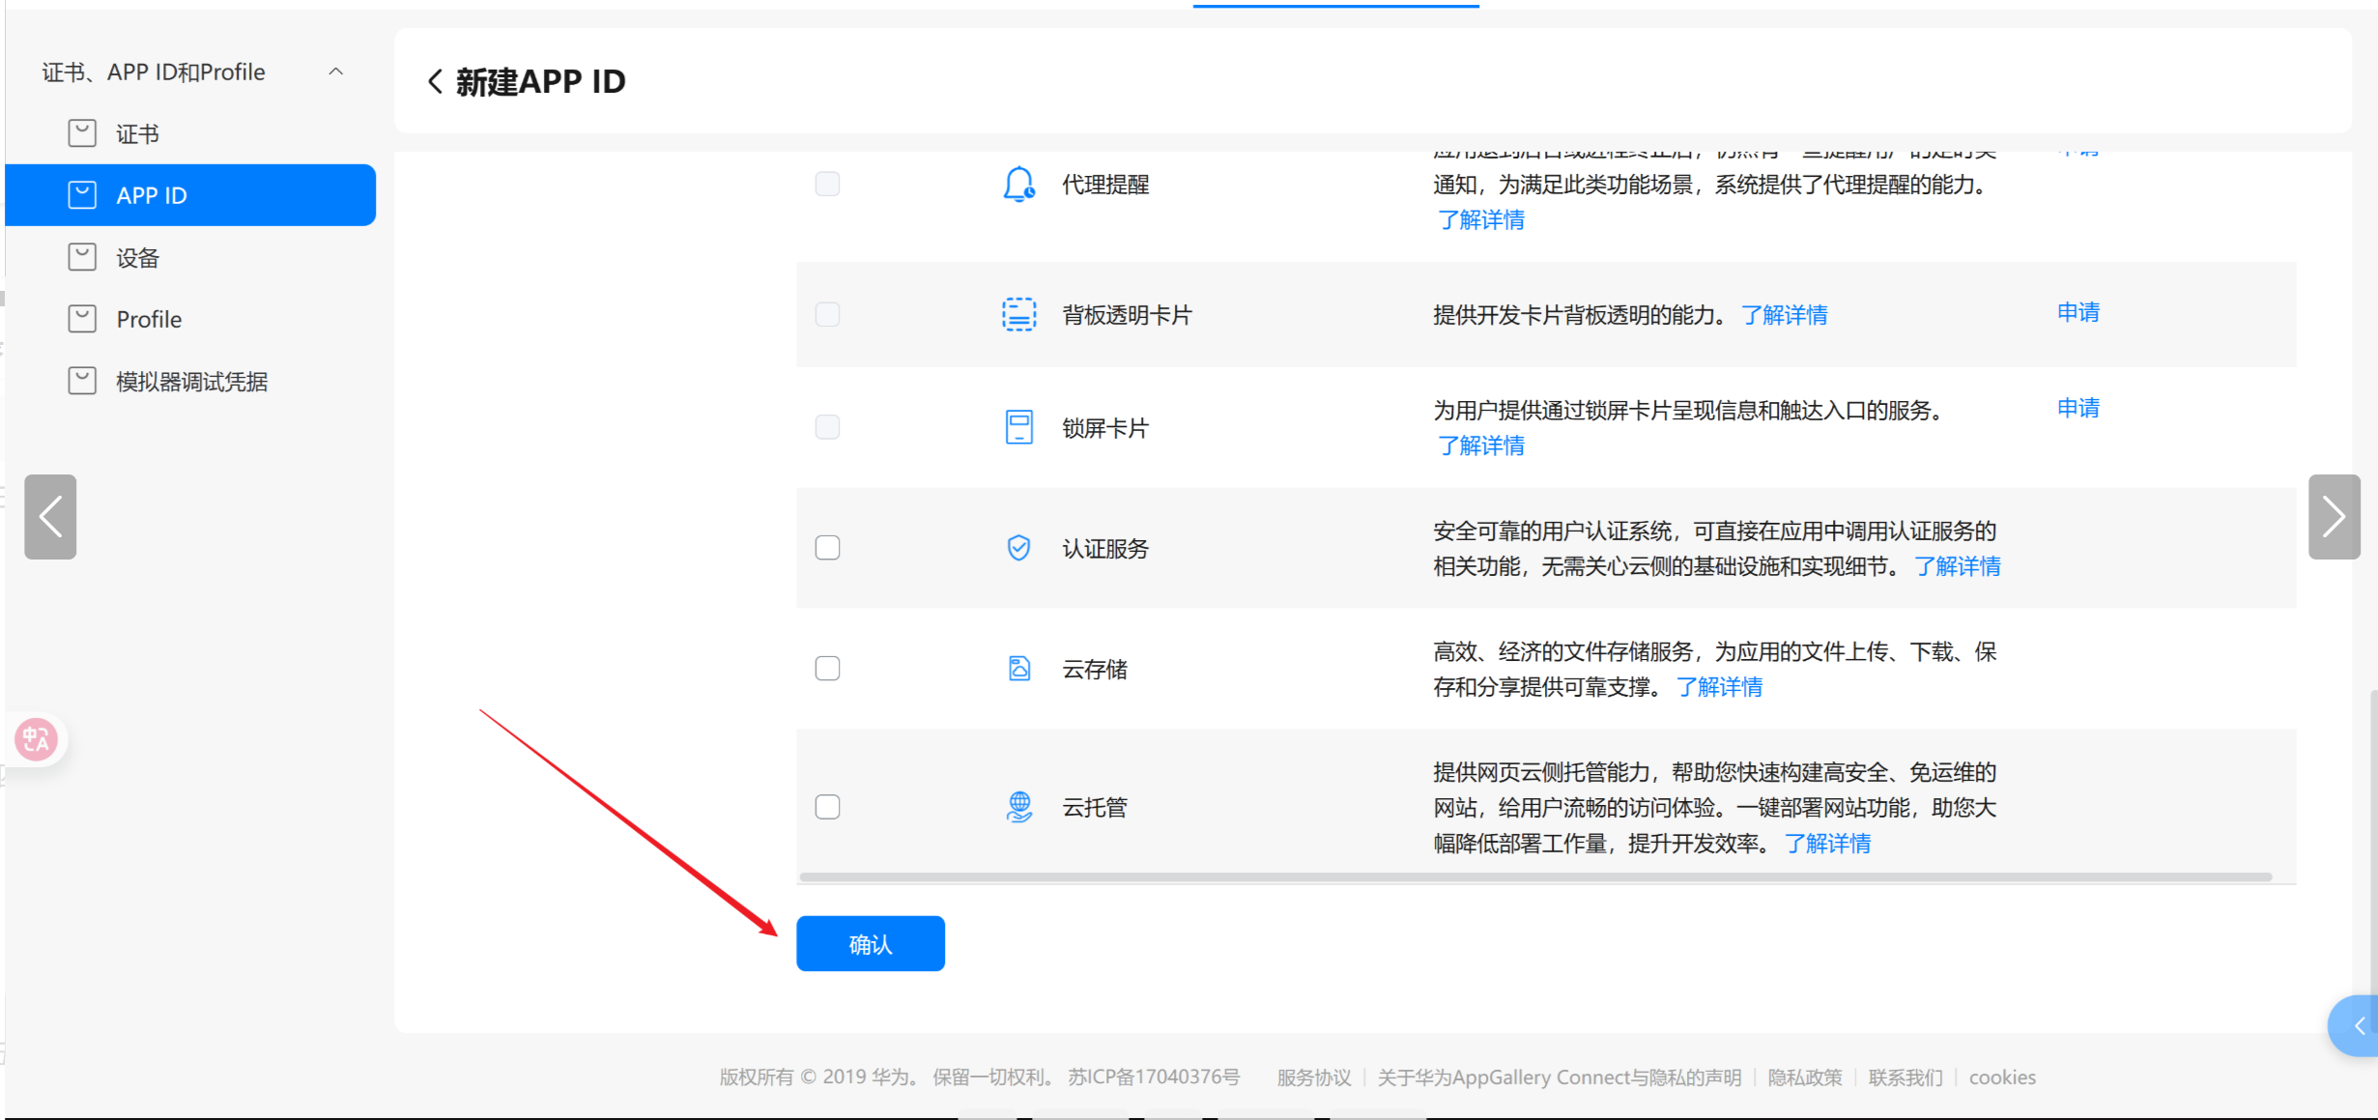The width and height of the screenshot is (2378, 1120).
Task: Click the 代理提醒 bell icon
Action: coord(1018,184)
